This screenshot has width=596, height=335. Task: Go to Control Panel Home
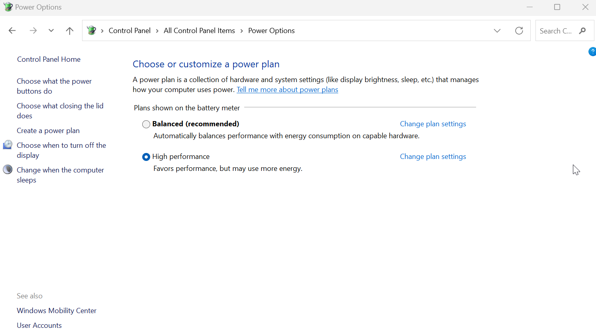49,59
